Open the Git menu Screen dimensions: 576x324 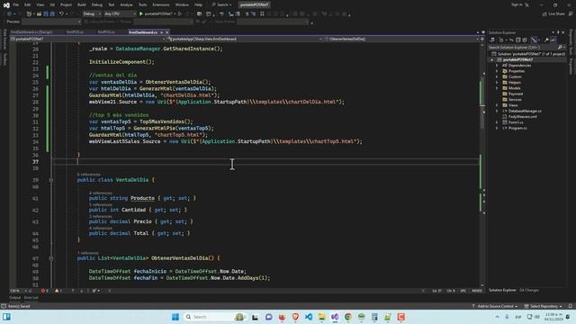pyautogui.click(x=52, y=4)
